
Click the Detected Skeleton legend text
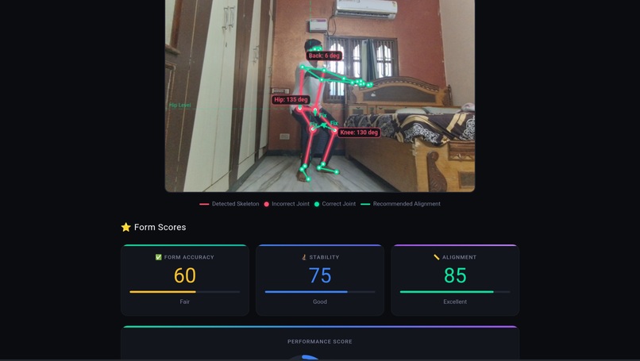coord(236,204)
